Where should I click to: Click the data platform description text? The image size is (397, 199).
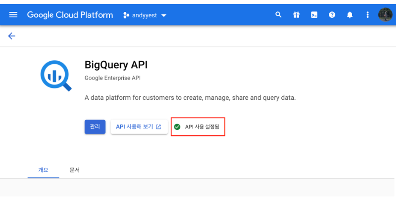pos(190,98)
